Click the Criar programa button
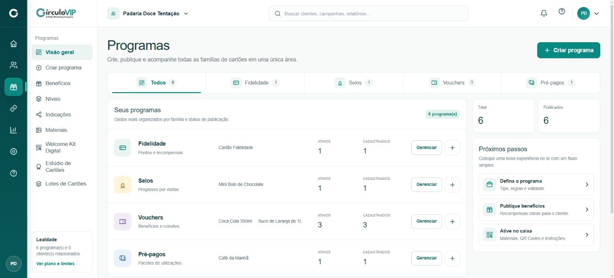The height and width of the screenshot is (278, 614). (x=569, y=50)
